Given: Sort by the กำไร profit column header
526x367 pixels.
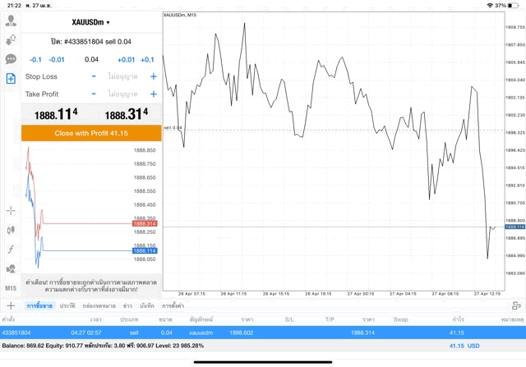Looking at the screenshot, I should (459, 319).
